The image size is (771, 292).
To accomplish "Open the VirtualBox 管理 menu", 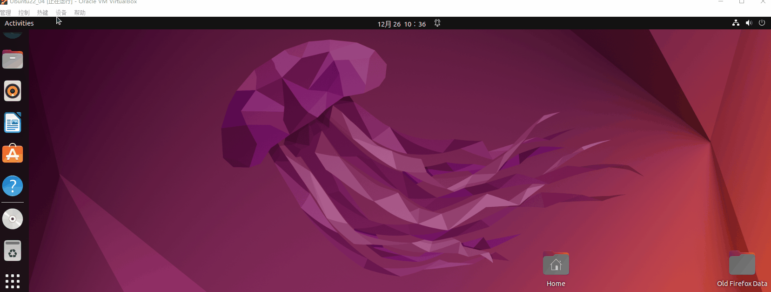I will click(x=6, y=13).
